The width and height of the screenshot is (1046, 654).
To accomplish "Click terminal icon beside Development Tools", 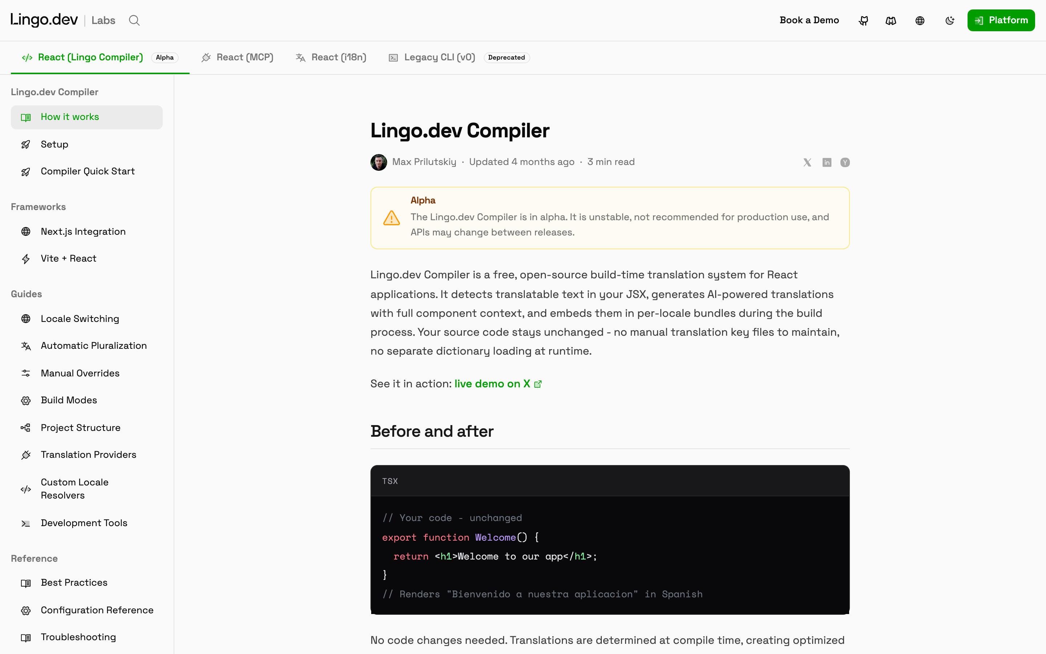I will click(26, 523).
